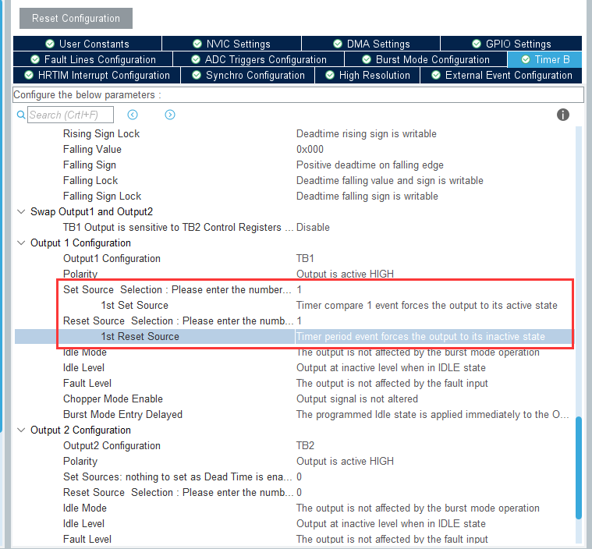Image resolution: width=592 pixels, height=549 pixels.
Task: Click the vertical scrollbar thumb
Action: 579,467
